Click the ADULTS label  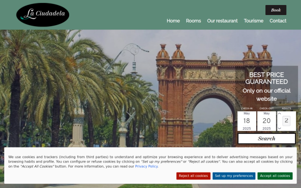coord(286,108)
